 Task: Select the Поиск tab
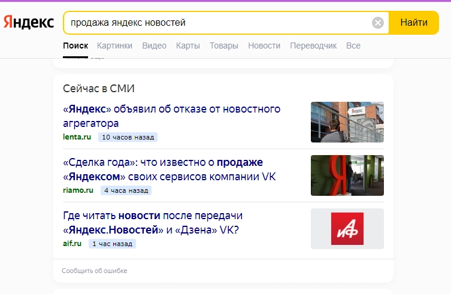tap(75, 46)
